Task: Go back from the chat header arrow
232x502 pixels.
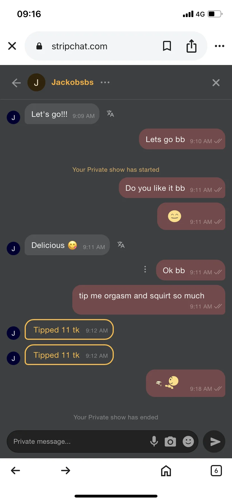Action: pyautogui.click(x=16, y=83)
